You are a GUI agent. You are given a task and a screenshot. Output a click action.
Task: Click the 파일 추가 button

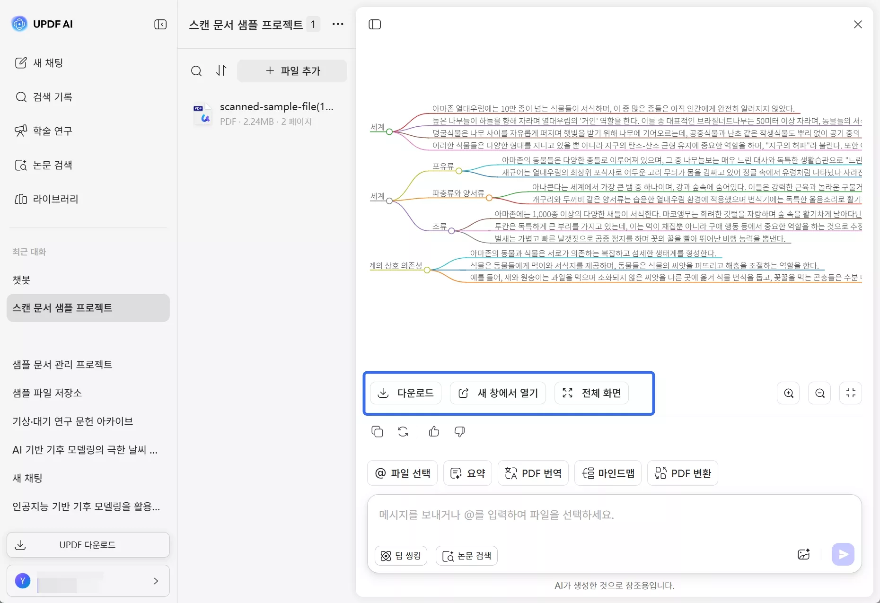pos(292,70)
